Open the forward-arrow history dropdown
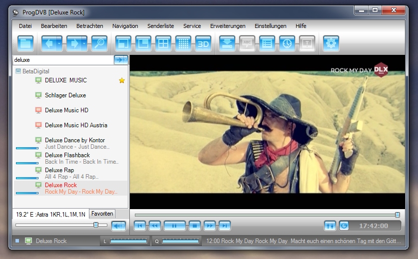This screenshot has width=418, height=259. pos(84,43)
